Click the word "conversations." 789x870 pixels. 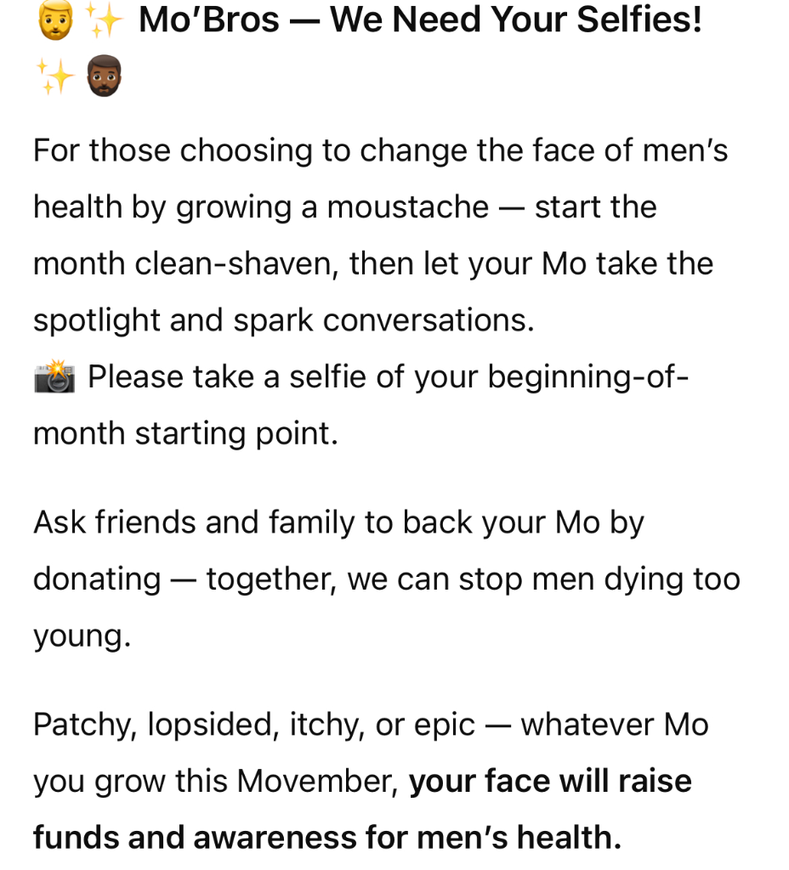(429, 320)
